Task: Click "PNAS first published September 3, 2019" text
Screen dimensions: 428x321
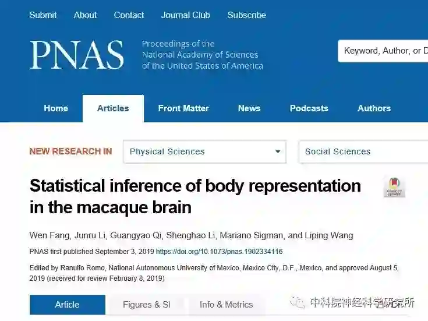Action: click(x=92, y=252)
